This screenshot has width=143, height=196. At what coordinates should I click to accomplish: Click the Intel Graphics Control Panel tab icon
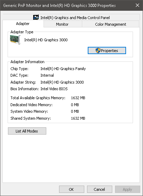point(36,17)
